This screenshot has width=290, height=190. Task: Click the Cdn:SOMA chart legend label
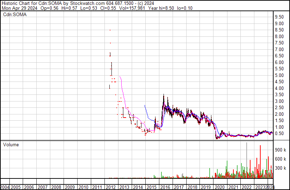(x=15, y=14)
